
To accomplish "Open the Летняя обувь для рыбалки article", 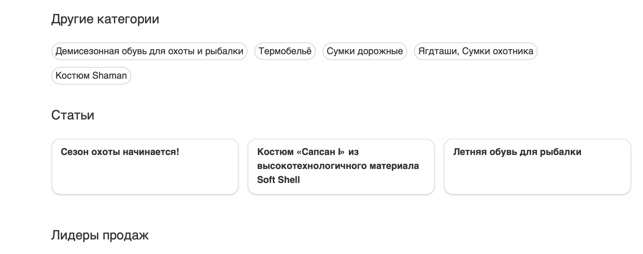I will click(x=517, y=152).
